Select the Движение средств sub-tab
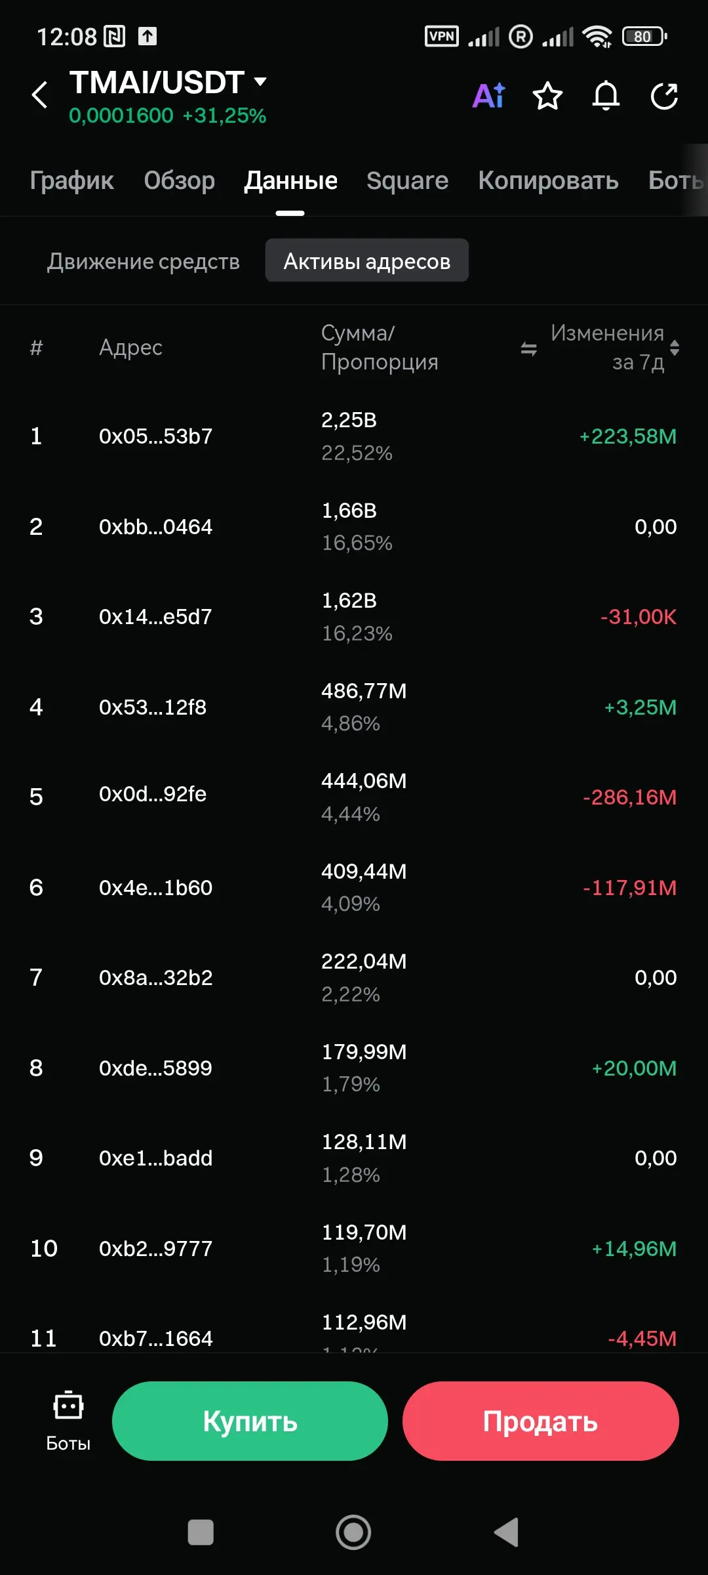Image resolution: width=708 pixels, height=1575 pixels. (x=143, y=261)
